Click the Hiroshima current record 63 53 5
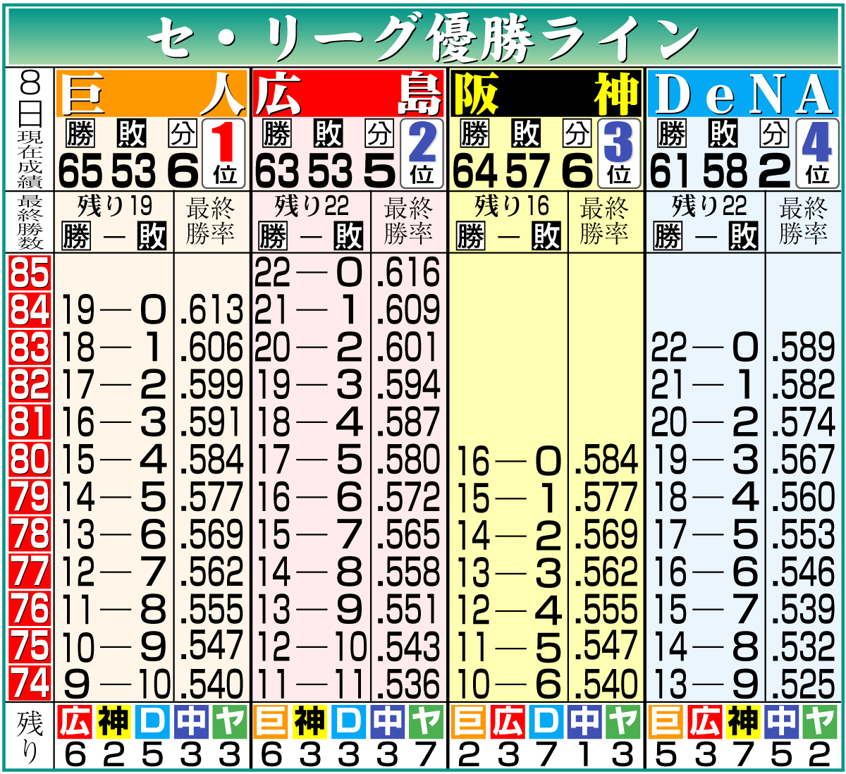The image size is (846, 774). pos(326,171)
